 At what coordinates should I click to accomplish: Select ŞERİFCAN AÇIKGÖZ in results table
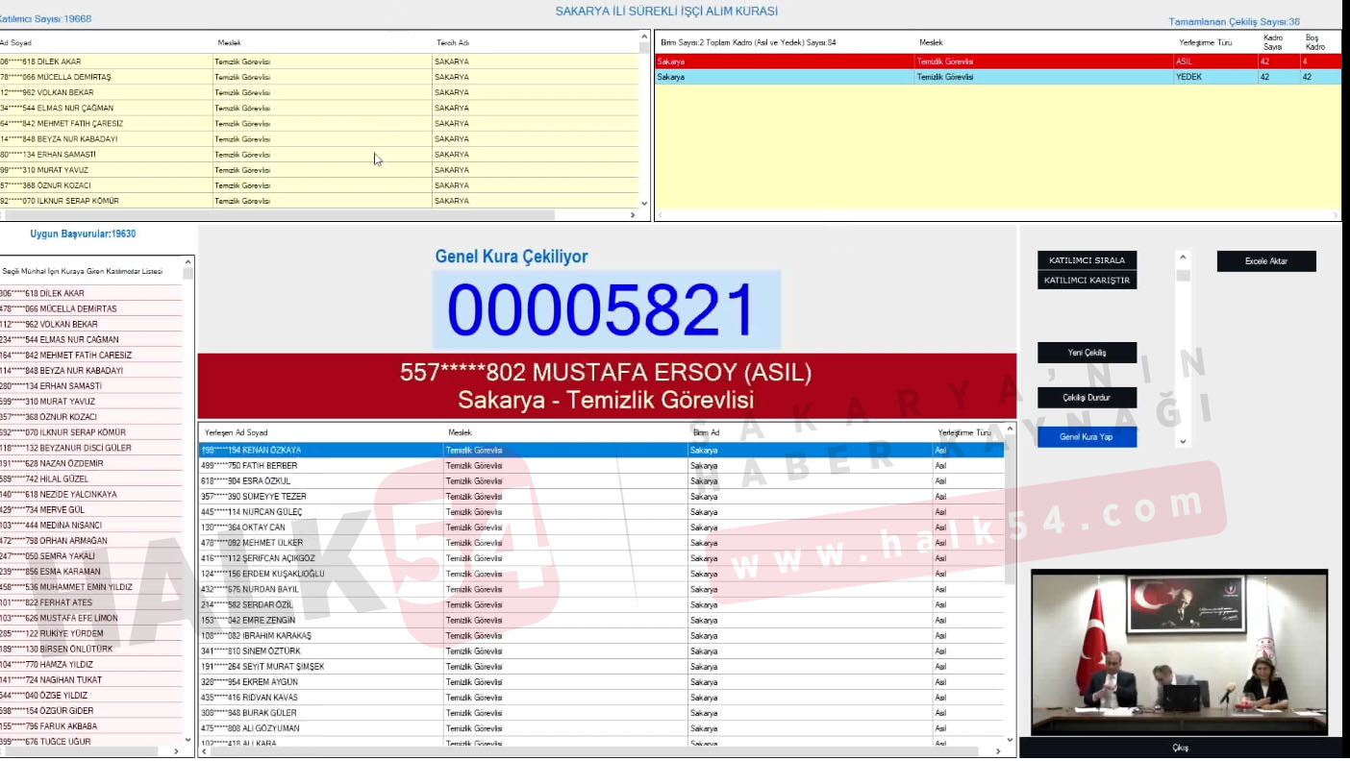(601, 558)
